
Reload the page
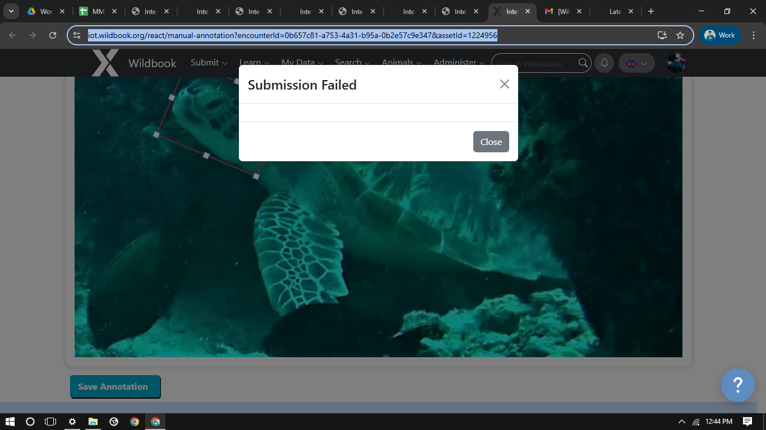click(x=53, y=35)
